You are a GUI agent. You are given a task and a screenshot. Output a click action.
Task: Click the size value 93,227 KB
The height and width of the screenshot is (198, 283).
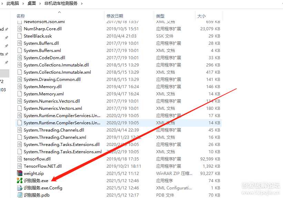click(210, 173)
